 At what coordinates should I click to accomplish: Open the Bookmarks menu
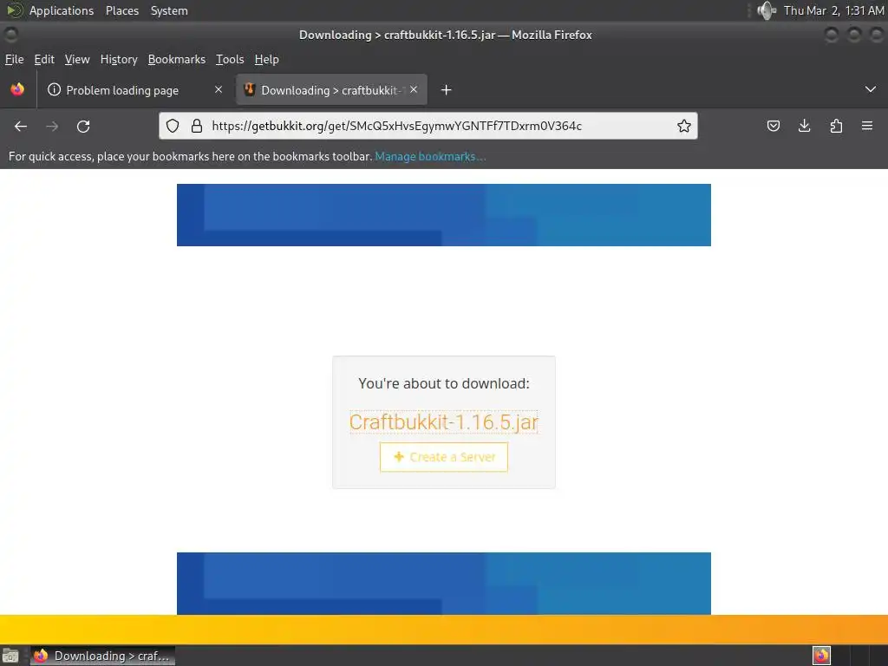(x=177, y=60)
